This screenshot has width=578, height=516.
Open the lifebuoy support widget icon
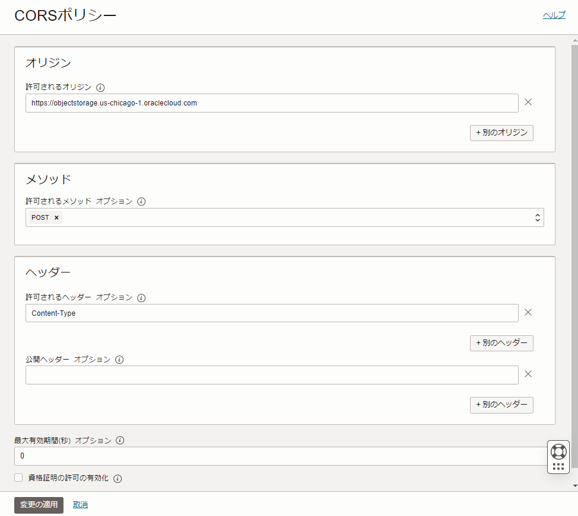[558, 451]
